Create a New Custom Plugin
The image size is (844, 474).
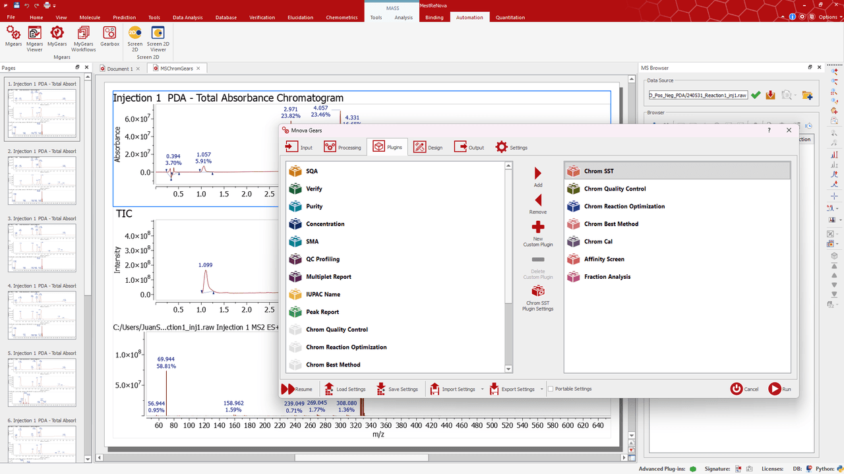[538, 234]
